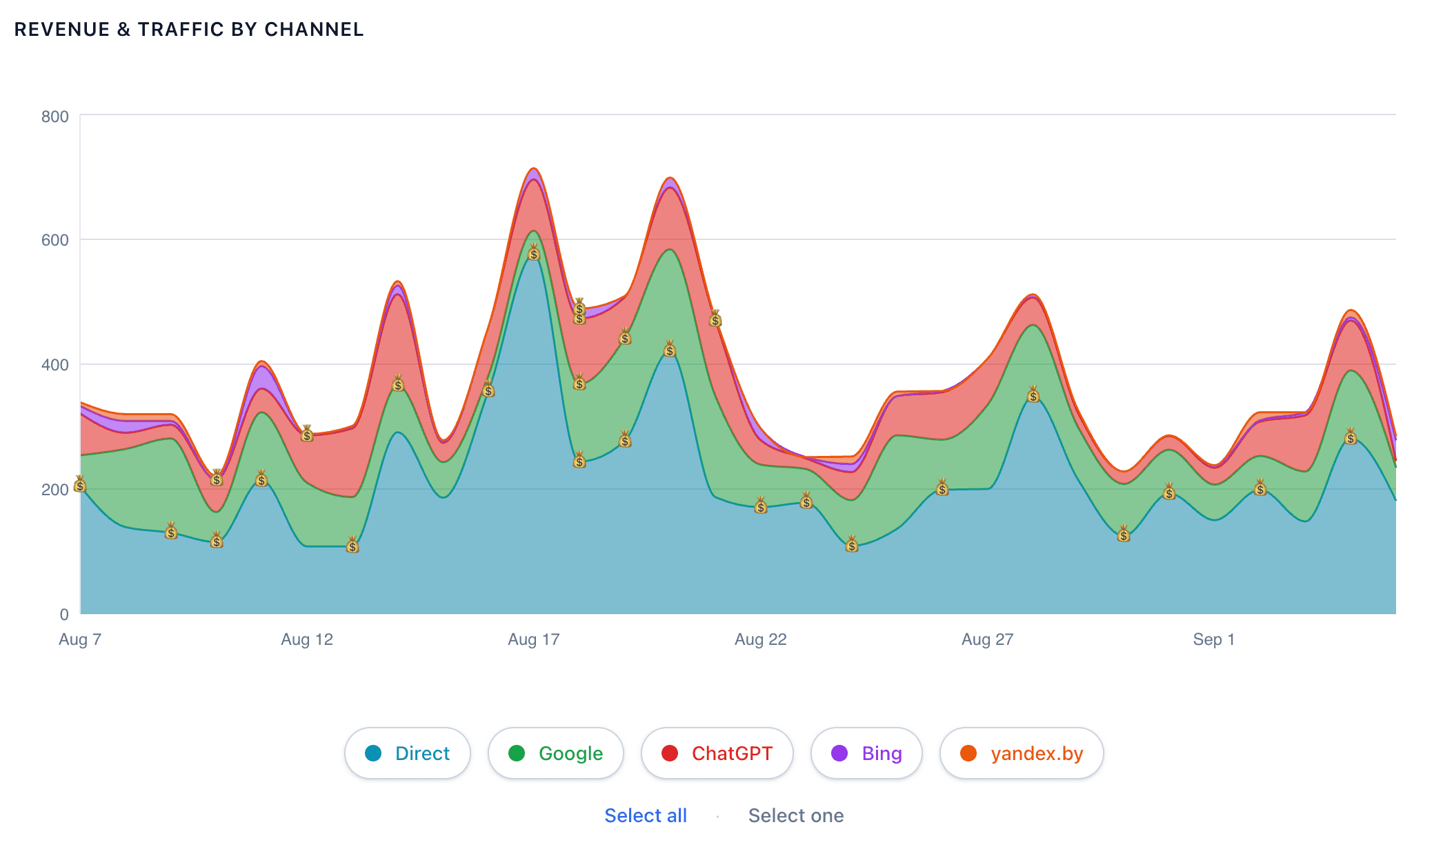This screenshot has width=1443, height=858.
Task: Click the blue Direct legend color dot
Action: tap(373, 753)
